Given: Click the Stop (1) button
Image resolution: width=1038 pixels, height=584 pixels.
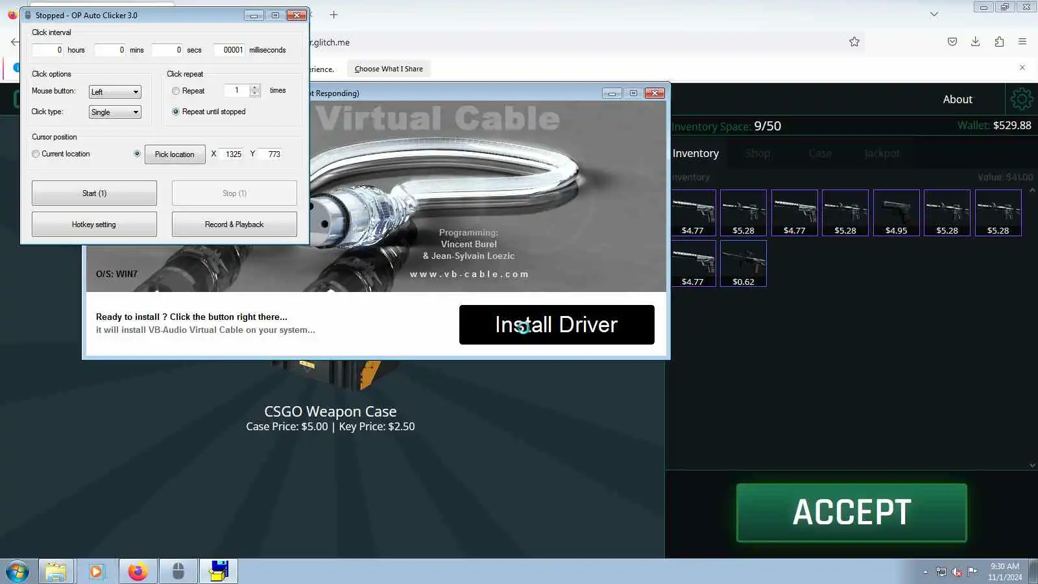Looking at the screenshot, I should coord(234,193).
